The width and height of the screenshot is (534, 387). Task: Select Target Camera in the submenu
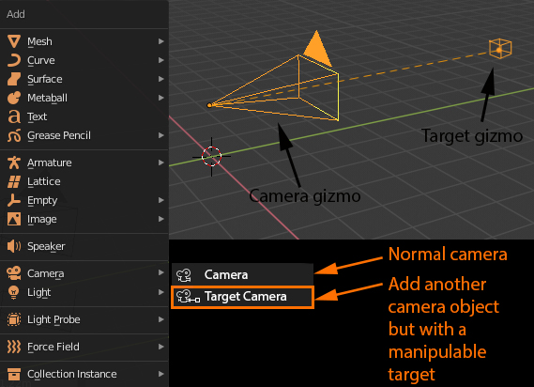242,297
